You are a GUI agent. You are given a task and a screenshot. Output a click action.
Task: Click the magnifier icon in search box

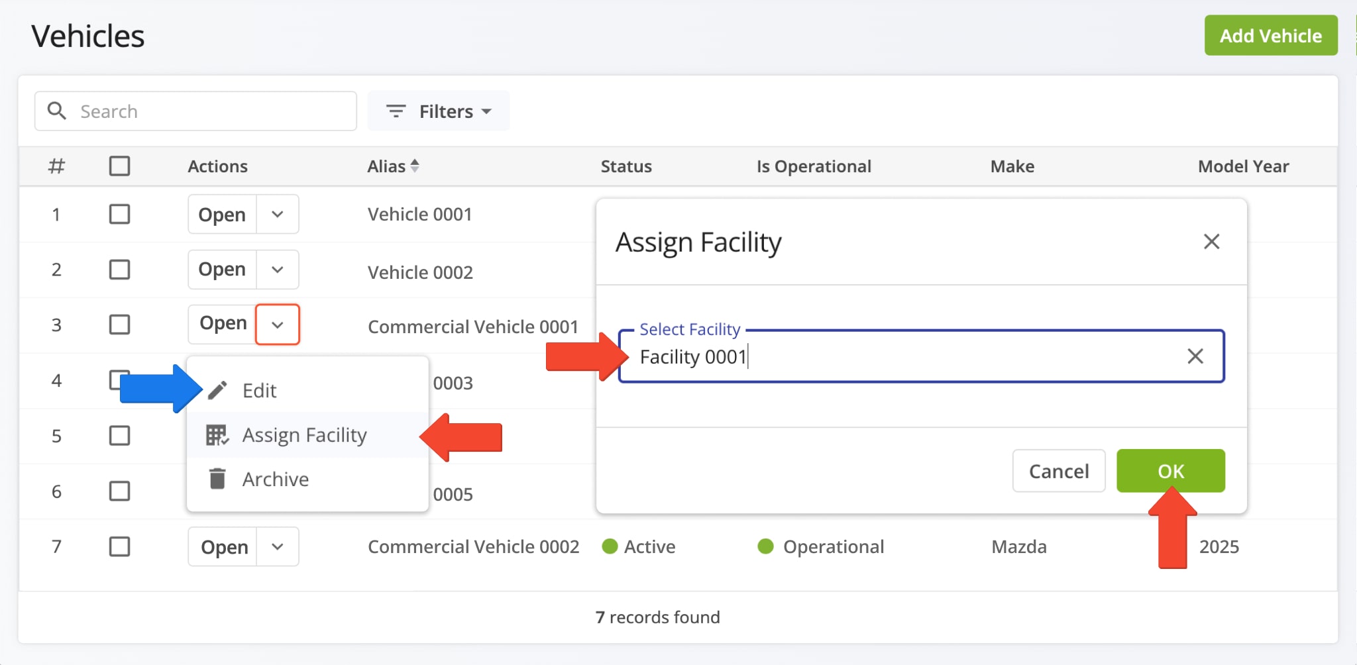pyautogui.click(x=57, y=111)
